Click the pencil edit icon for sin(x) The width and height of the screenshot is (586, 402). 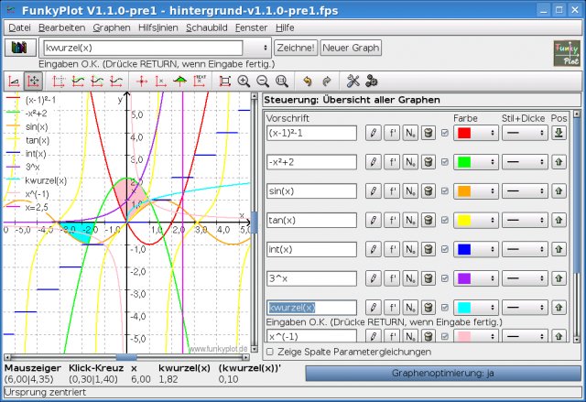click(x=373, y=191)
